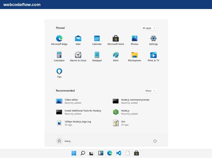The image size is (212, 162).
Task: Open Search from the taskbar
Action: tap(83, 153)
